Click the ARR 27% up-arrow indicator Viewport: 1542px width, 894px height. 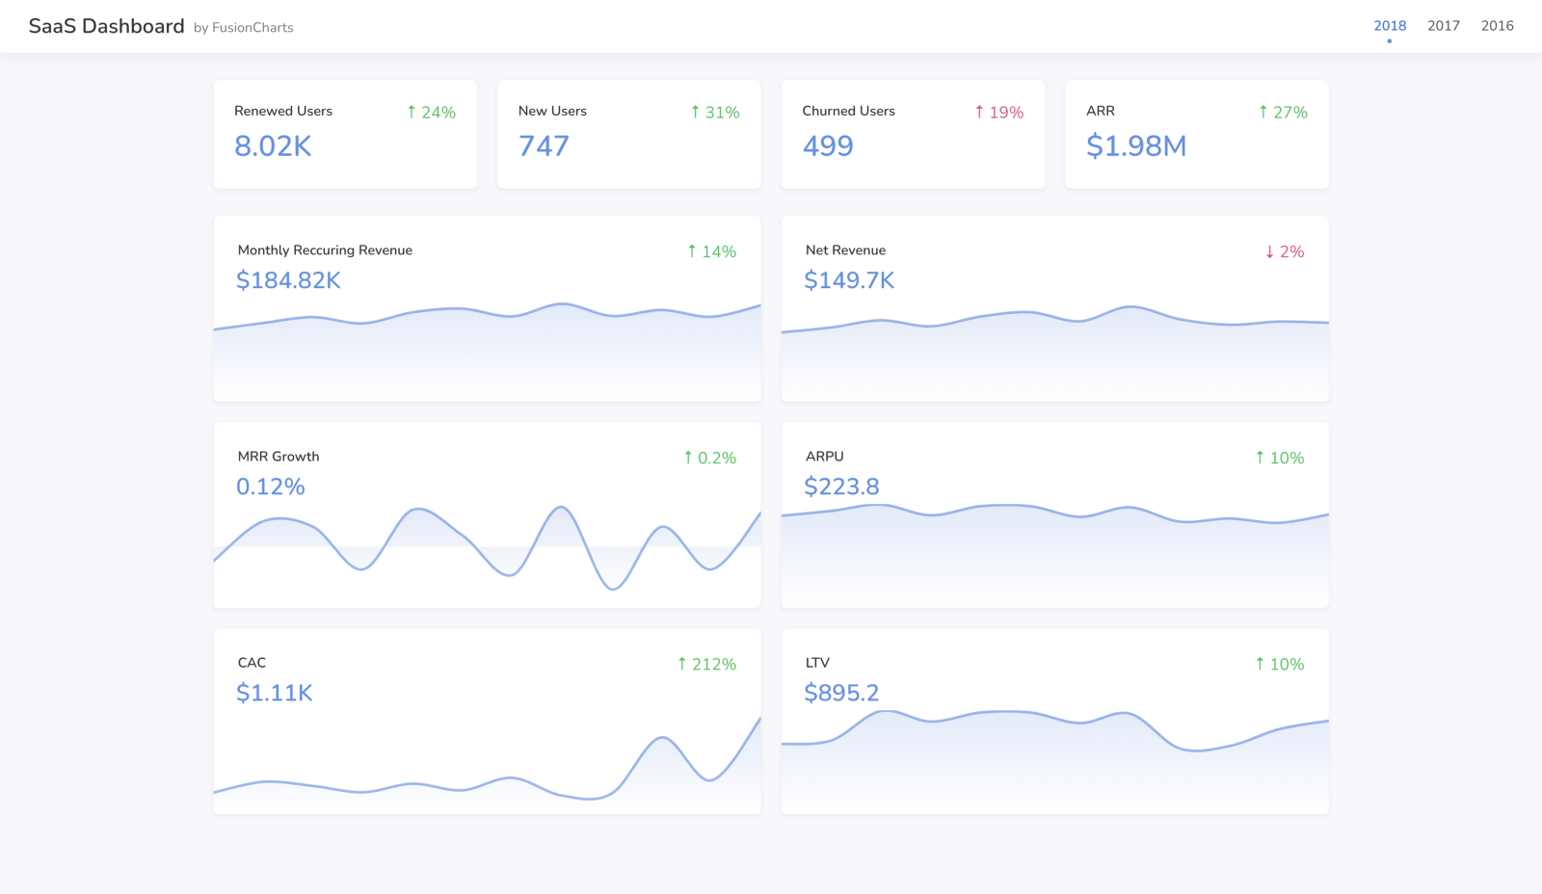pyautogui.click(x=1283, y=113)
